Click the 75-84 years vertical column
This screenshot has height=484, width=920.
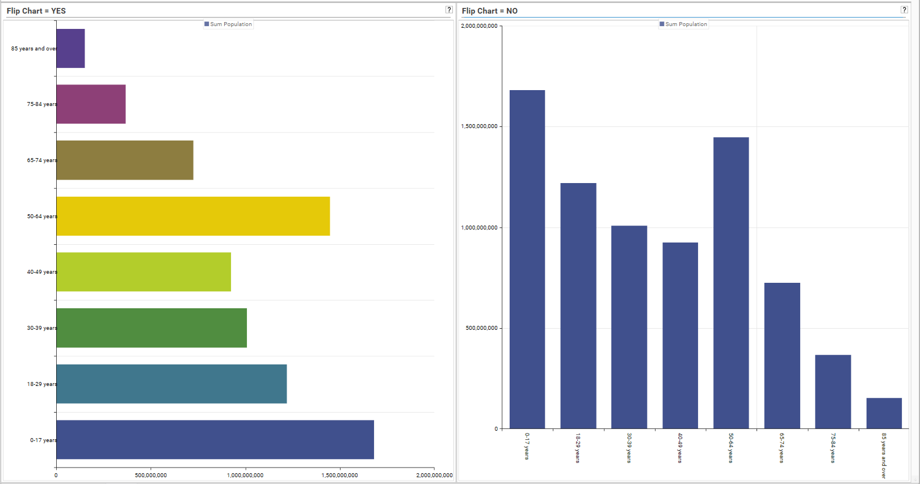coord(833,392)
